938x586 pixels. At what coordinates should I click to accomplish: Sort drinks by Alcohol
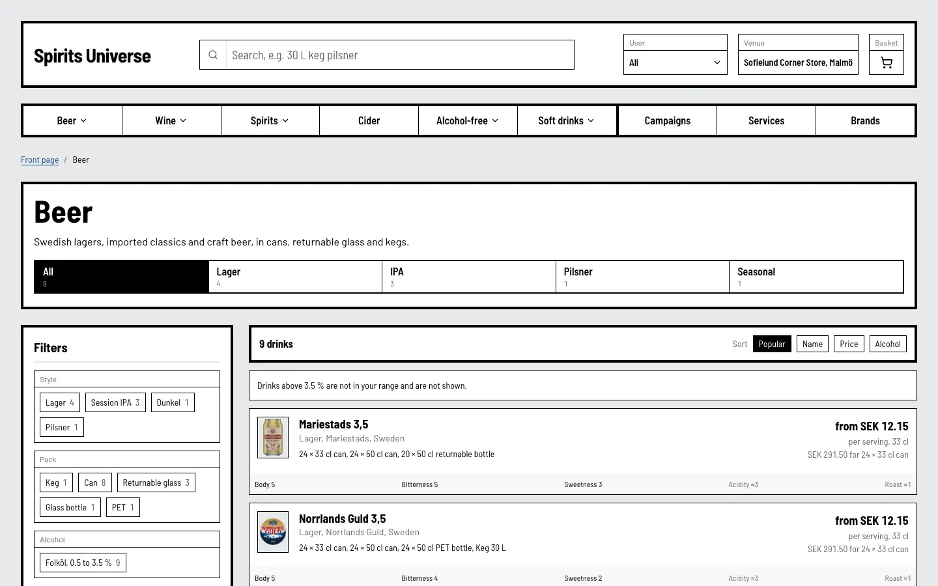[x=888, y=344]
